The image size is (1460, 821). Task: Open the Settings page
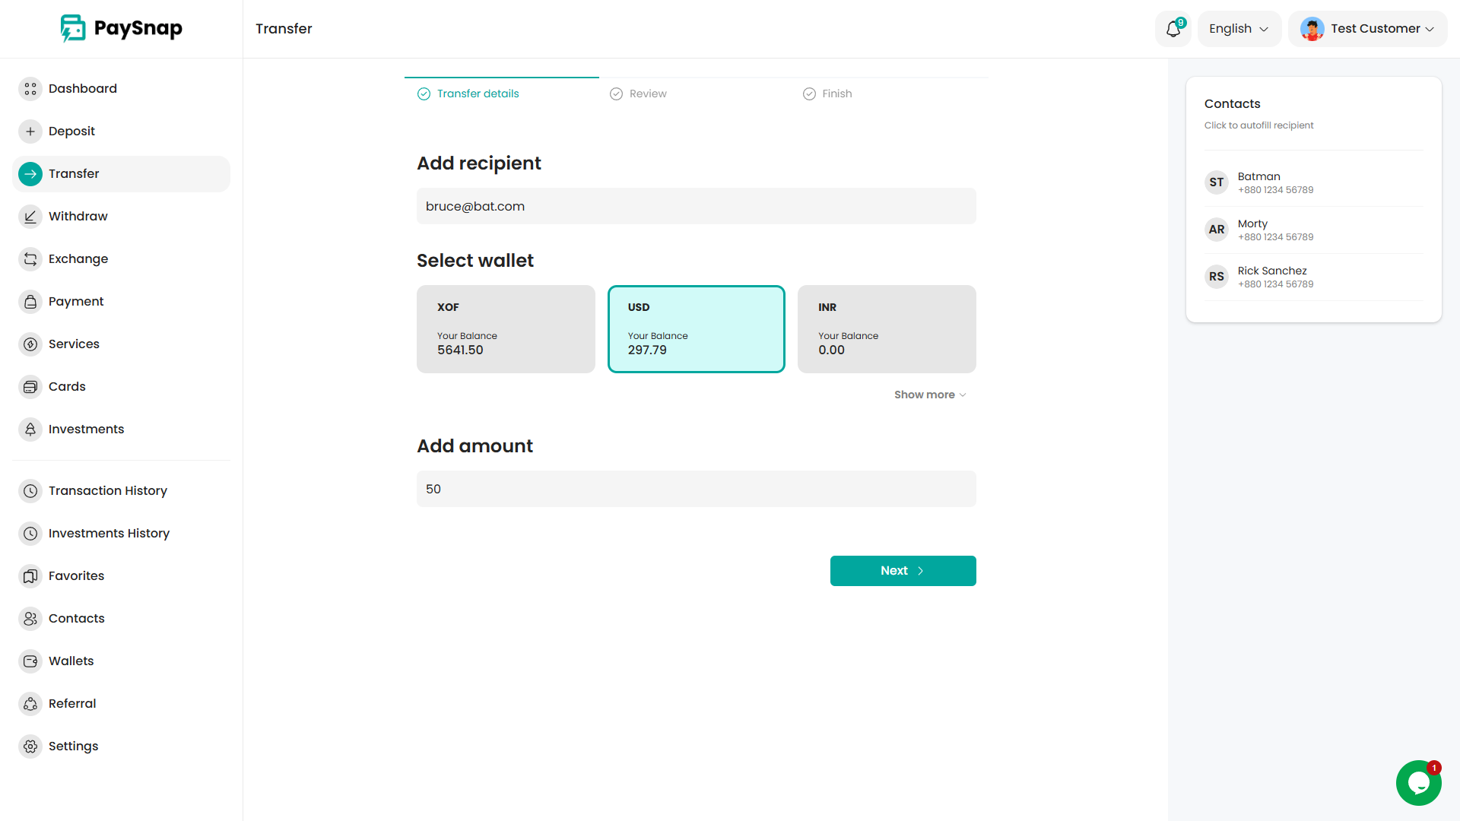[73, 747]
